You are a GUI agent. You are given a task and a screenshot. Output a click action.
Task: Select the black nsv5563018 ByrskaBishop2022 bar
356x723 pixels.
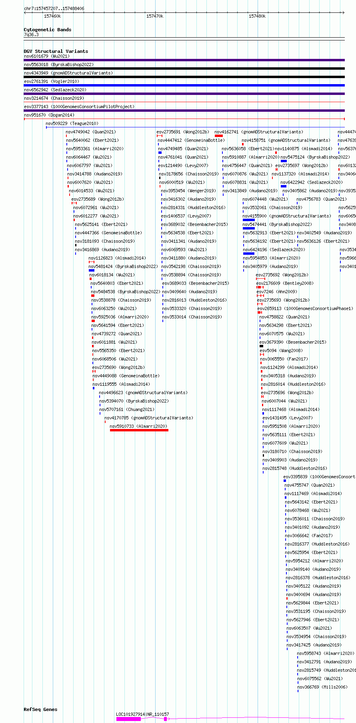point(184,68)
